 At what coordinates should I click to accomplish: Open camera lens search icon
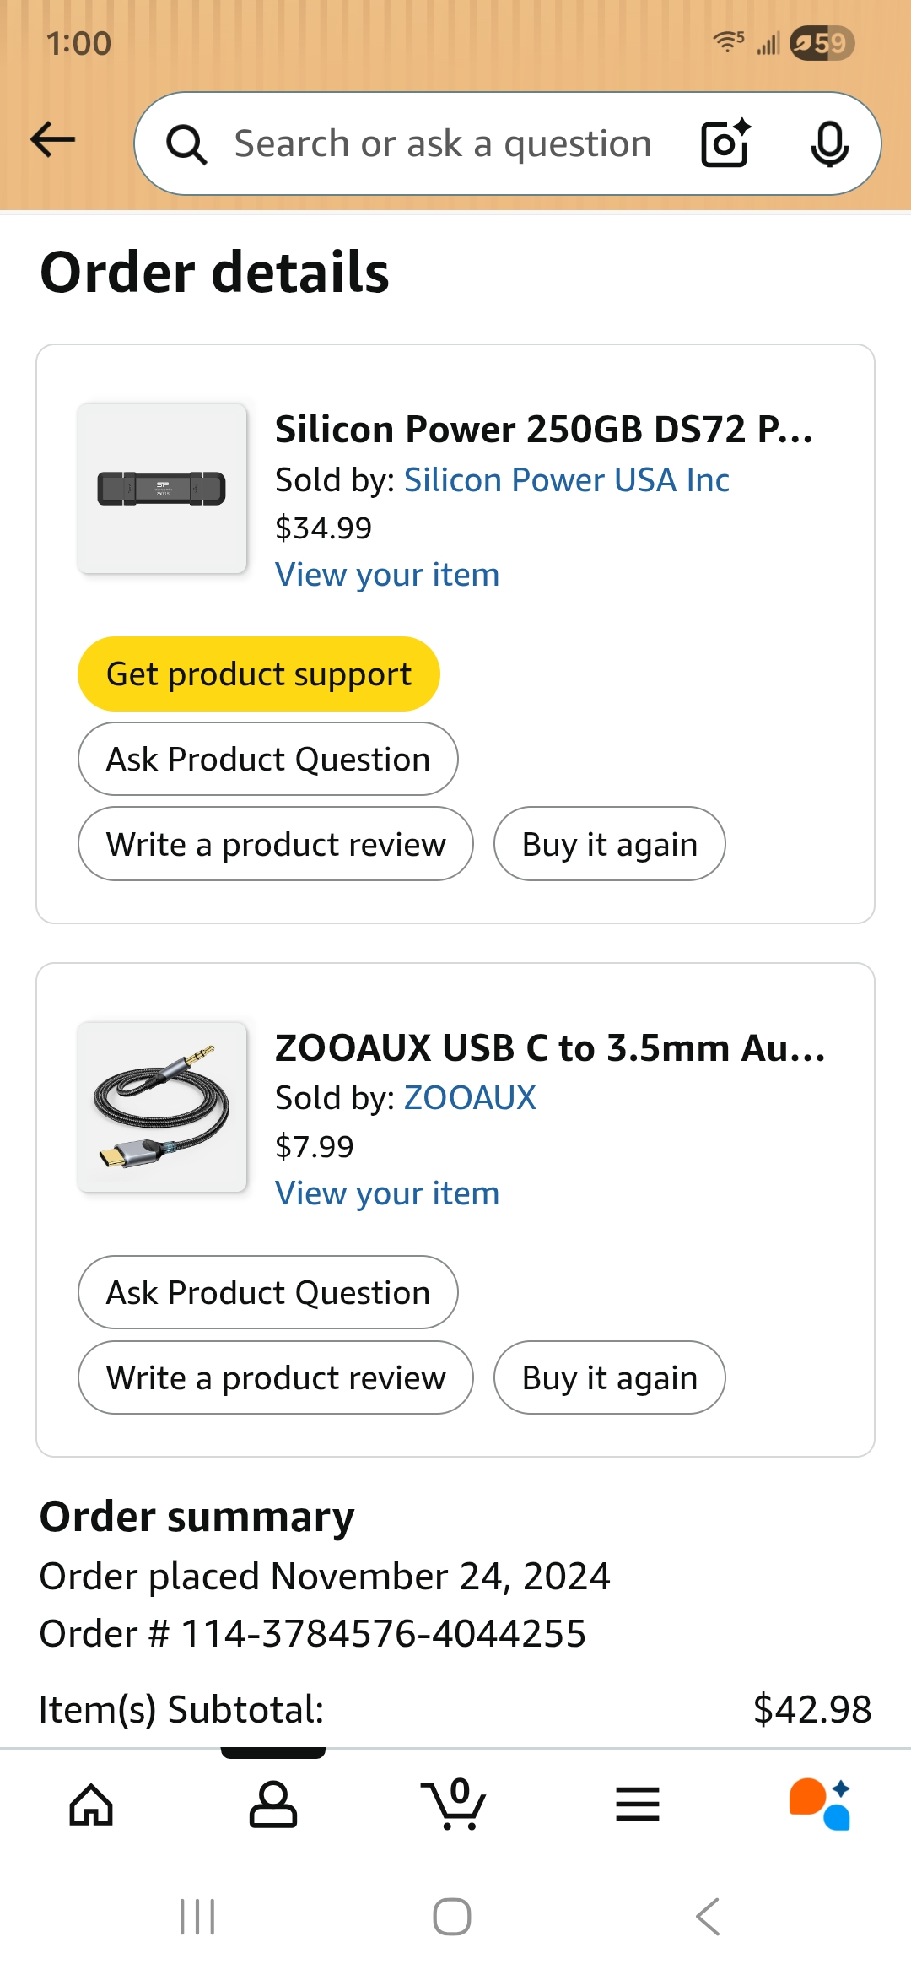tap(725, 143)
